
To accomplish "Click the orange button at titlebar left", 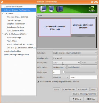I will coord(2,2).
